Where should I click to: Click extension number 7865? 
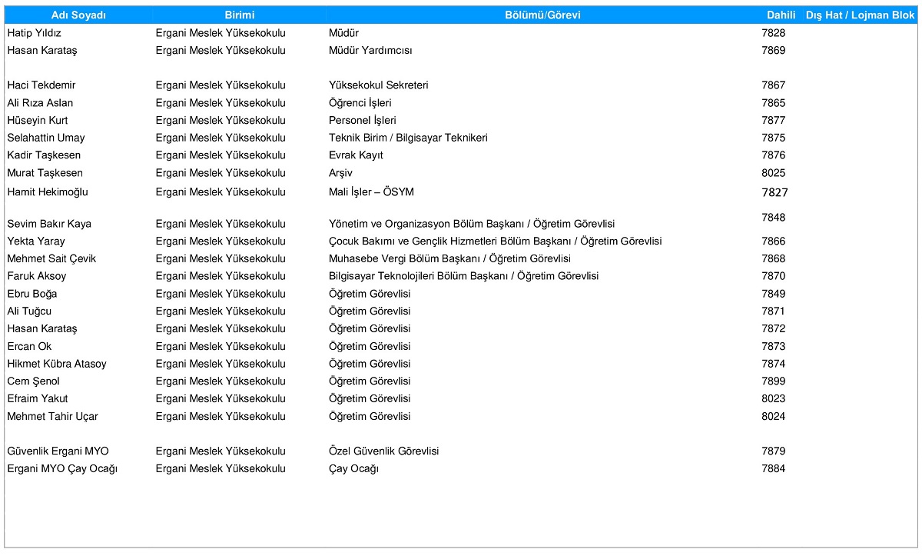pos(774,103)
